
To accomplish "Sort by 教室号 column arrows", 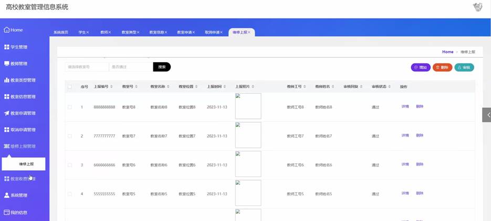I will click(136, 86).
